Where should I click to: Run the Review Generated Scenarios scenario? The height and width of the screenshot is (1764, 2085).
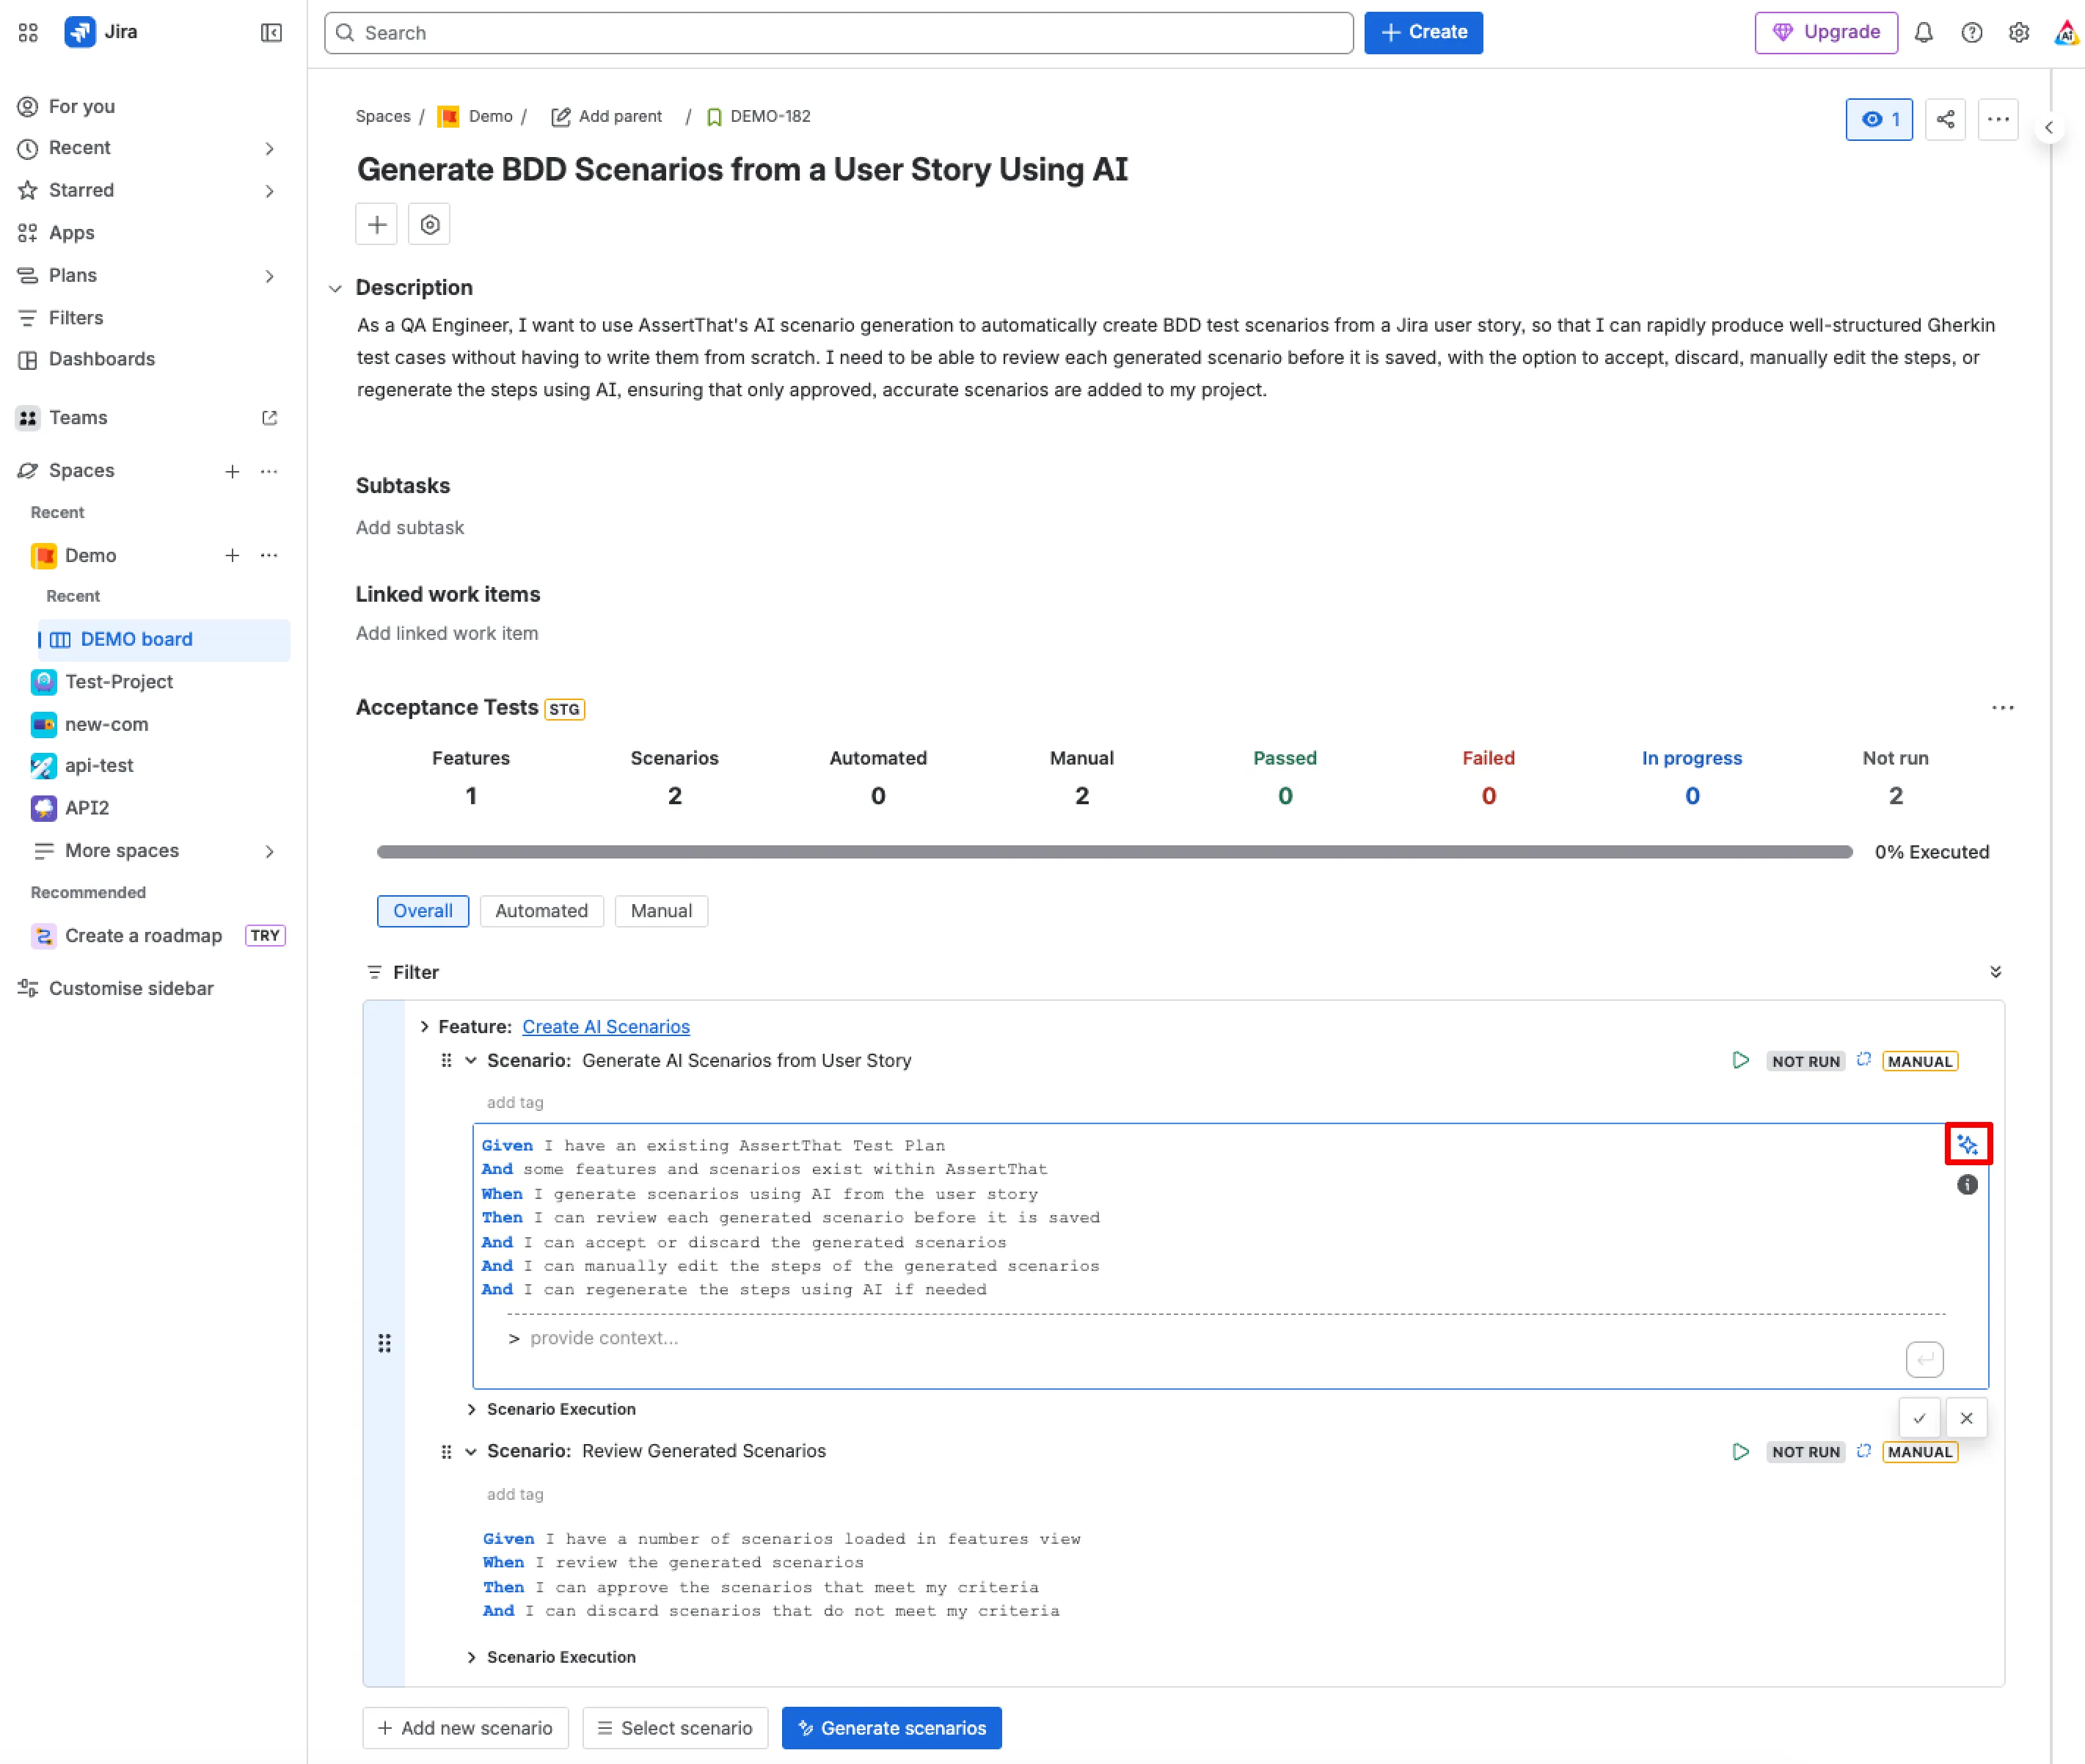click(1741, 1451)
